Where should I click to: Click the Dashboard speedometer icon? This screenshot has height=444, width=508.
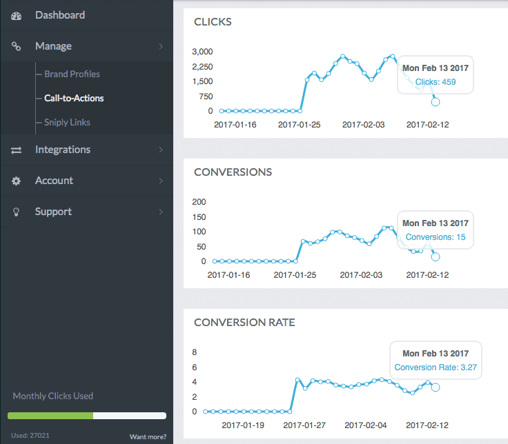17,15
